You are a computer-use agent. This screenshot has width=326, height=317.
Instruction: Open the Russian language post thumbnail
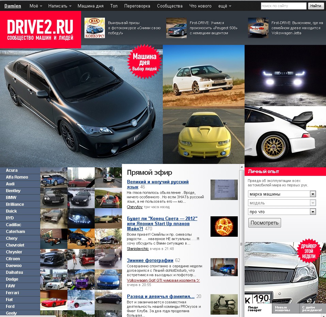pyautogui.click(x=224, y=190)
